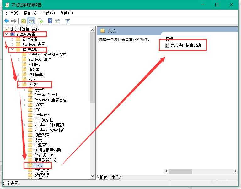
Task: Expand the 软件设置 node
Action: click(13, 39)
